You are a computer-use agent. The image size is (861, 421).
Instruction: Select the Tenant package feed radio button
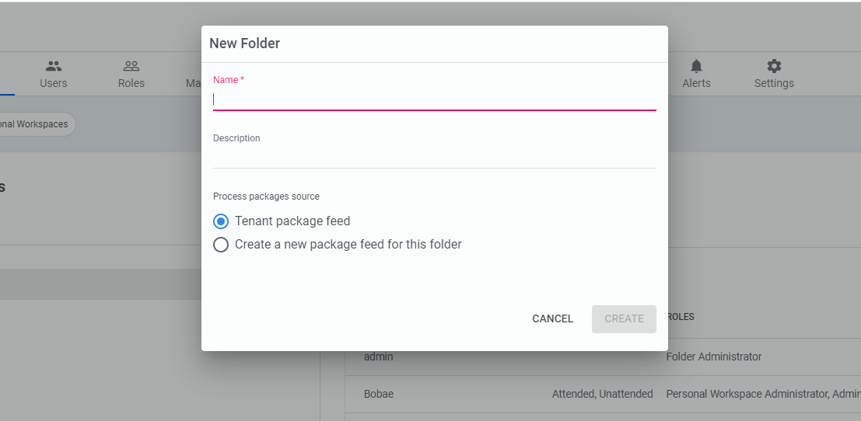(221, 221)
